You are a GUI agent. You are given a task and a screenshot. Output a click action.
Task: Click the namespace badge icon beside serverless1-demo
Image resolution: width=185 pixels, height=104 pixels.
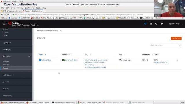click(63, 60)
